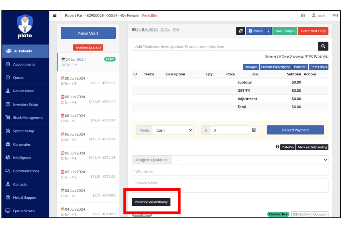Open Help & Support
This screenshot has width=342, height=228.
click(25, 198)
